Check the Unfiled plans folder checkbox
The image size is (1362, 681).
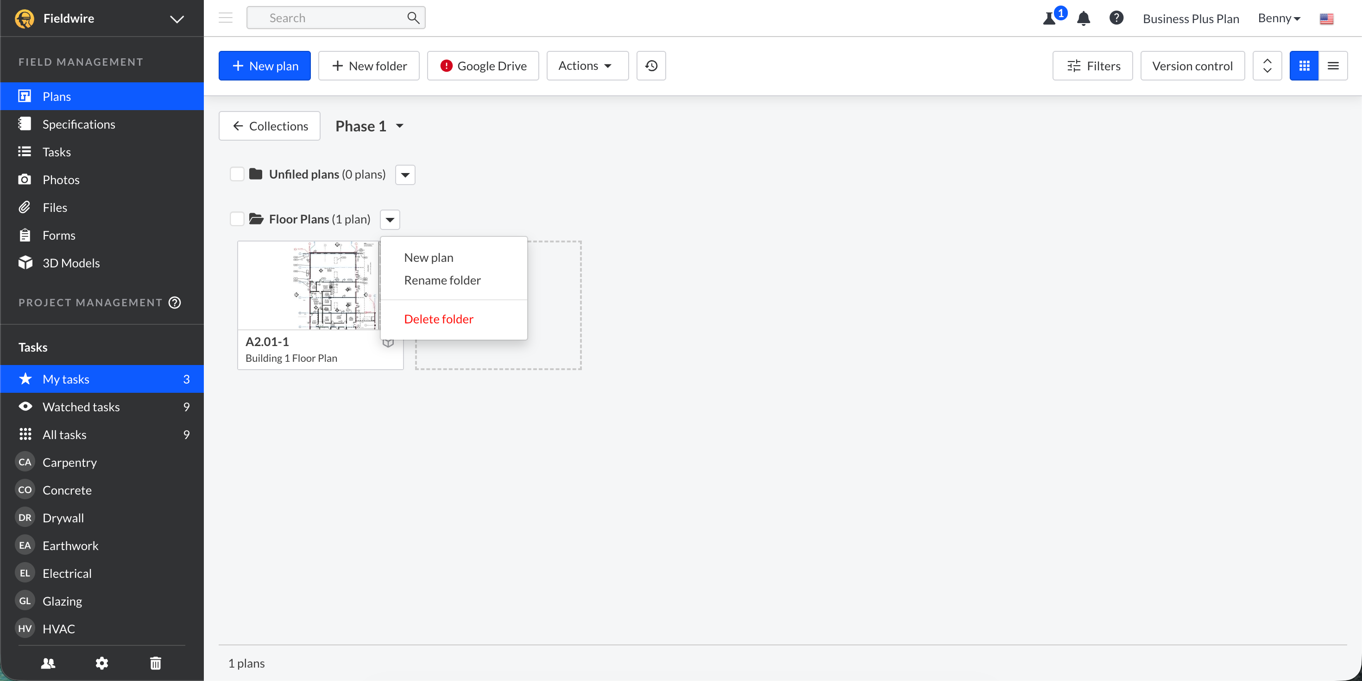(x=237, y=174)
